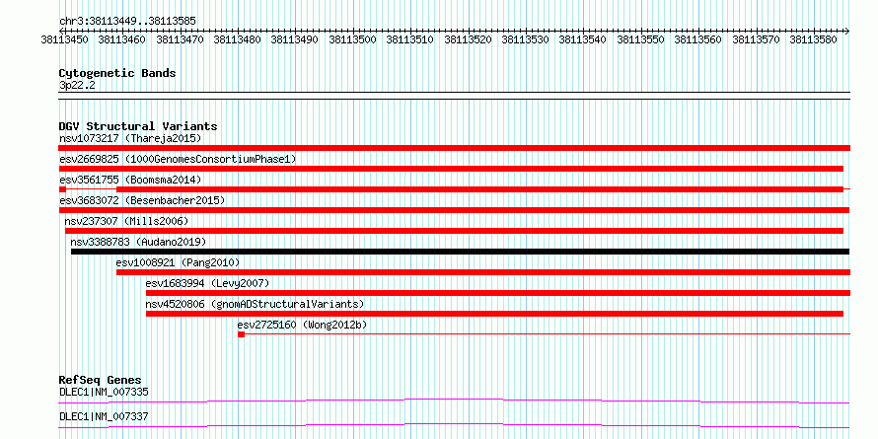Open esv3683072 (Besenbacher2015) variant label
Image resolution: width=878 pixels, height=439 pixels.
tap(142, 200)
